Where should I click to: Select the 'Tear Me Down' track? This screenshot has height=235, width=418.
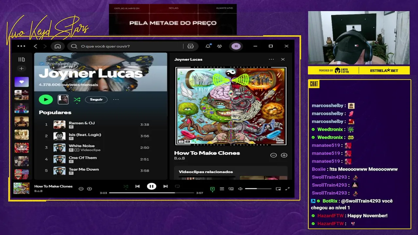(84, 169)
